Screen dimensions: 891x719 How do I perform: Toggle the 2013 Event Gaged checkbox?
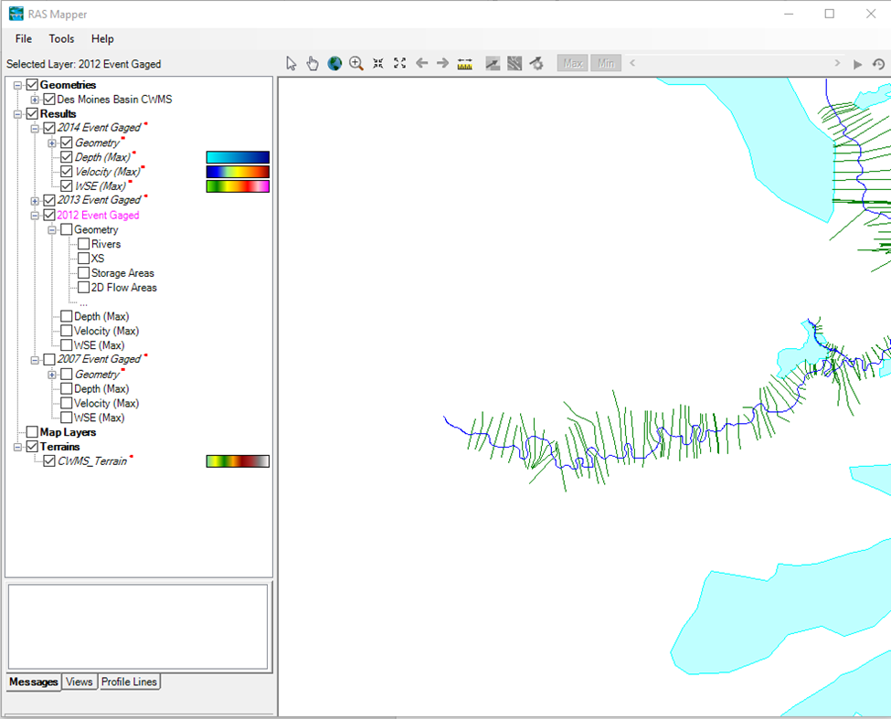click(49, 200)
